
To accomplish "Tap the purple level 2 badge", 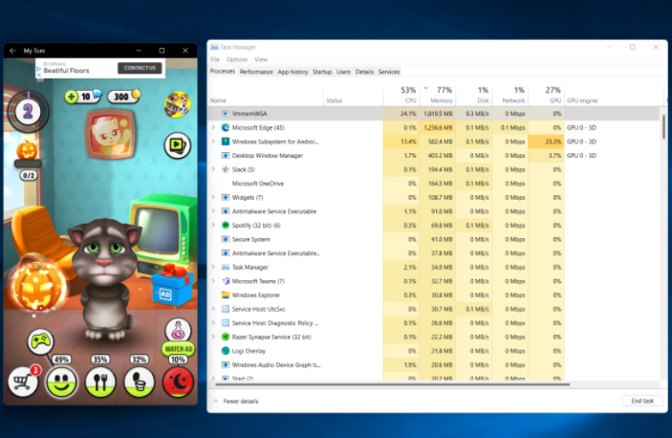I will pyautogui.click(x=28, y=111).
